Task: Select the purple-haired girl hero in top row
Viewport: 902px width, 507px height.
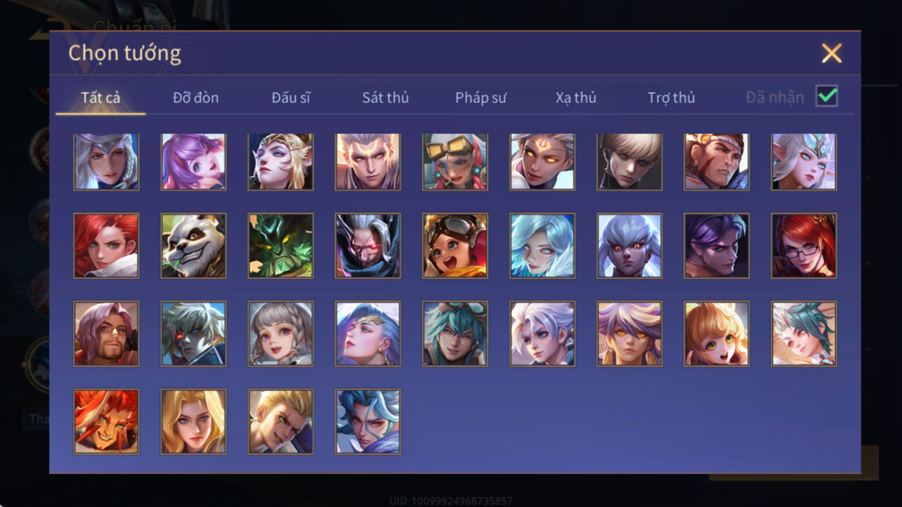Action: tap(193, 162)
